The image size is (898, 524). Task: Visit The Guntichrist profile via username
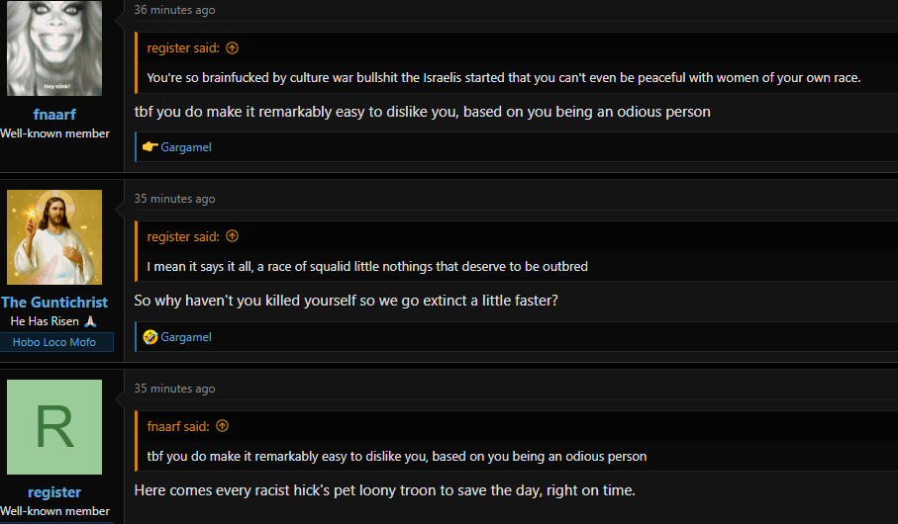click(x=54, y=303)
